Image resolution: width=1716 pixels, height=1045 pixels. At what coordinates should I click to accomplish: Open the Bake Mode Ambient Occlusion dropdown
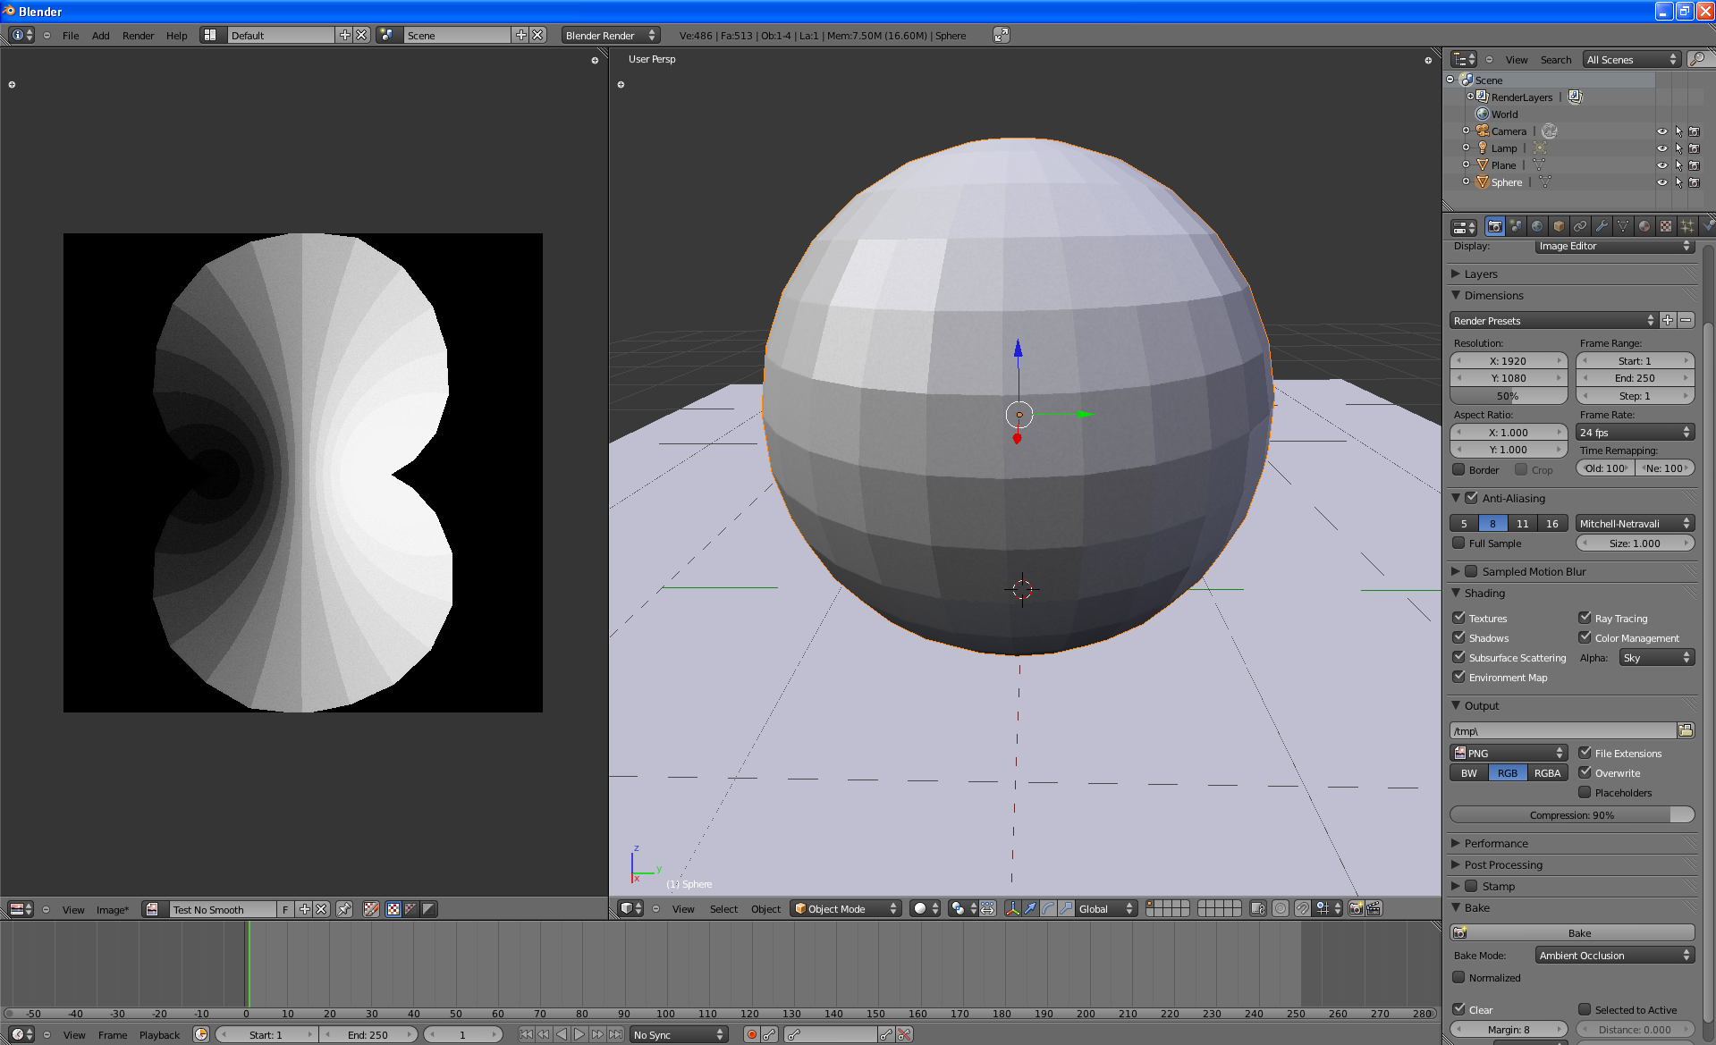[x=1615, y=955]
